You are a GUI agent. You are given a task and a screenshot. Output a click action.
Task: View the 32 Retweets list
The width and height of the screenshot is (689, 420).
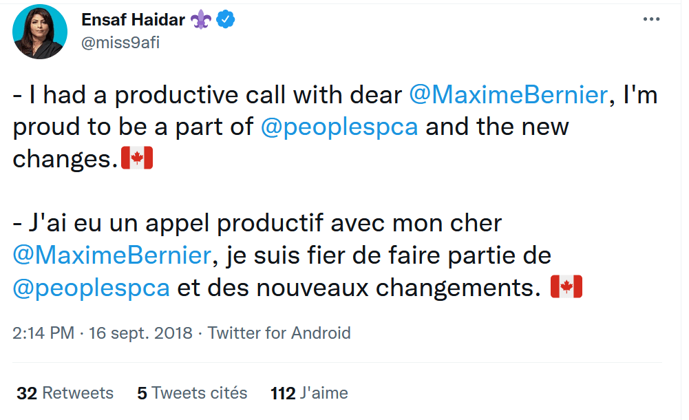click(65, 393)
